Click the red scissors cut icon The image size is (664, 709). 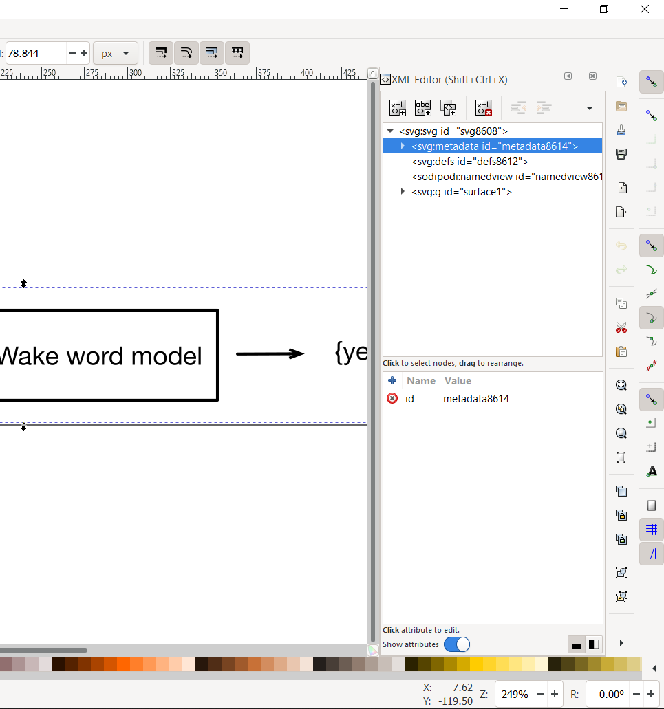click(621, 327)
